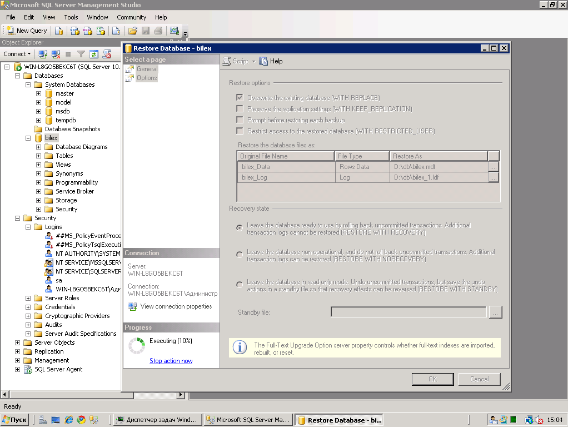The image size is (568, 427).
Task: Expand the Programmability folder
Action: pos(38,182)
